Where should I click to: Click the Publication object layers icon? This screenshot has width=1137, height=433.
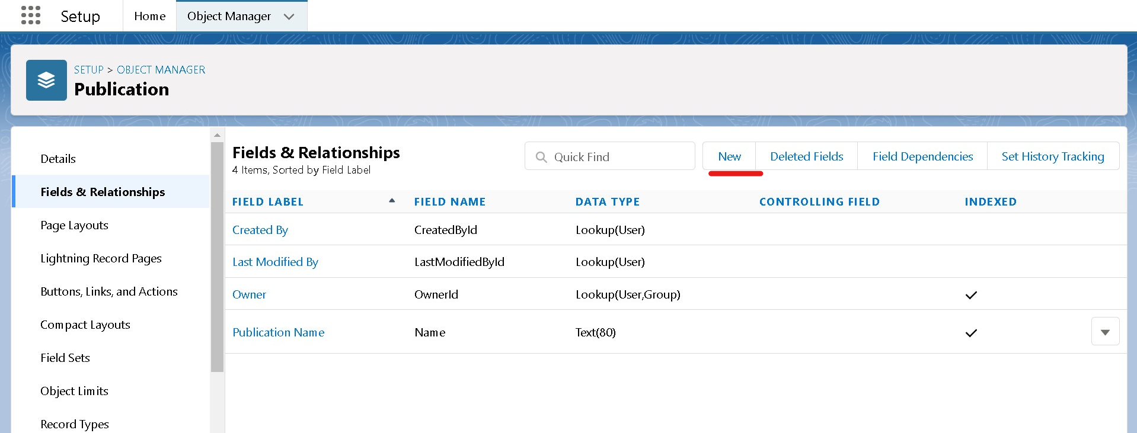click(x=46, y=80)
